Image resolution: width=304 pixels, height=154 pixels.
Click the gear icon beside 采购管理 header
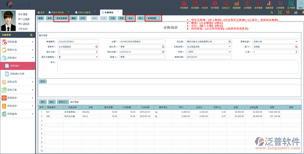(31, 35)
